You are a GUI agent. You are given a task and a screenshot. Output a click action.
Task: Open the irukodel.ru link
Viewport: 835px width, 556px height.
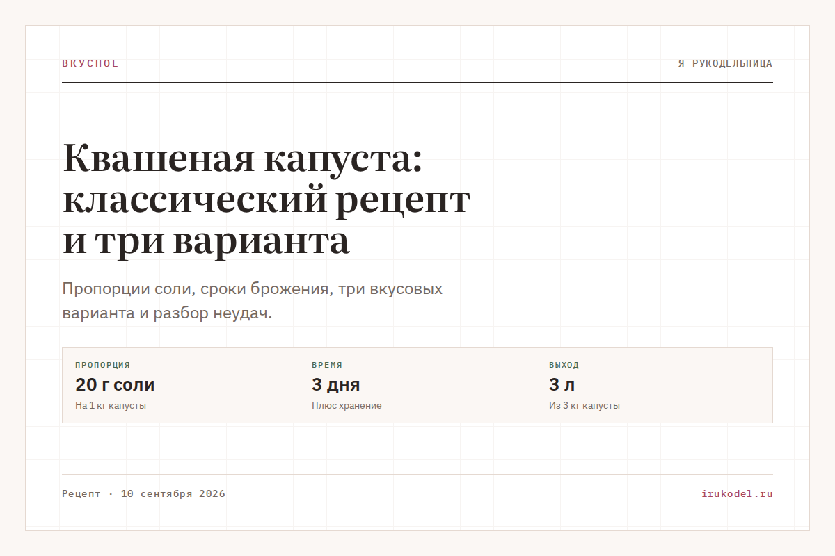coord(737,493)
